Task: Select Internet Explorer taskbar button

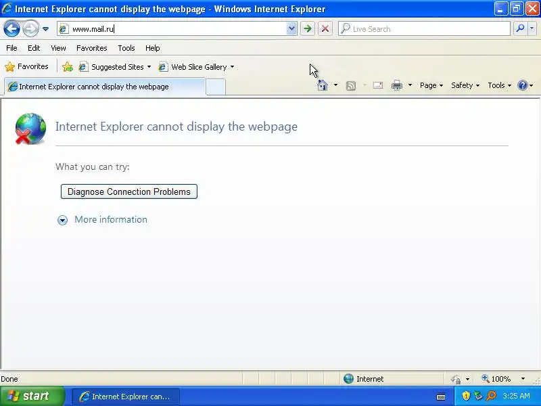Action: [x=126, y=397]
